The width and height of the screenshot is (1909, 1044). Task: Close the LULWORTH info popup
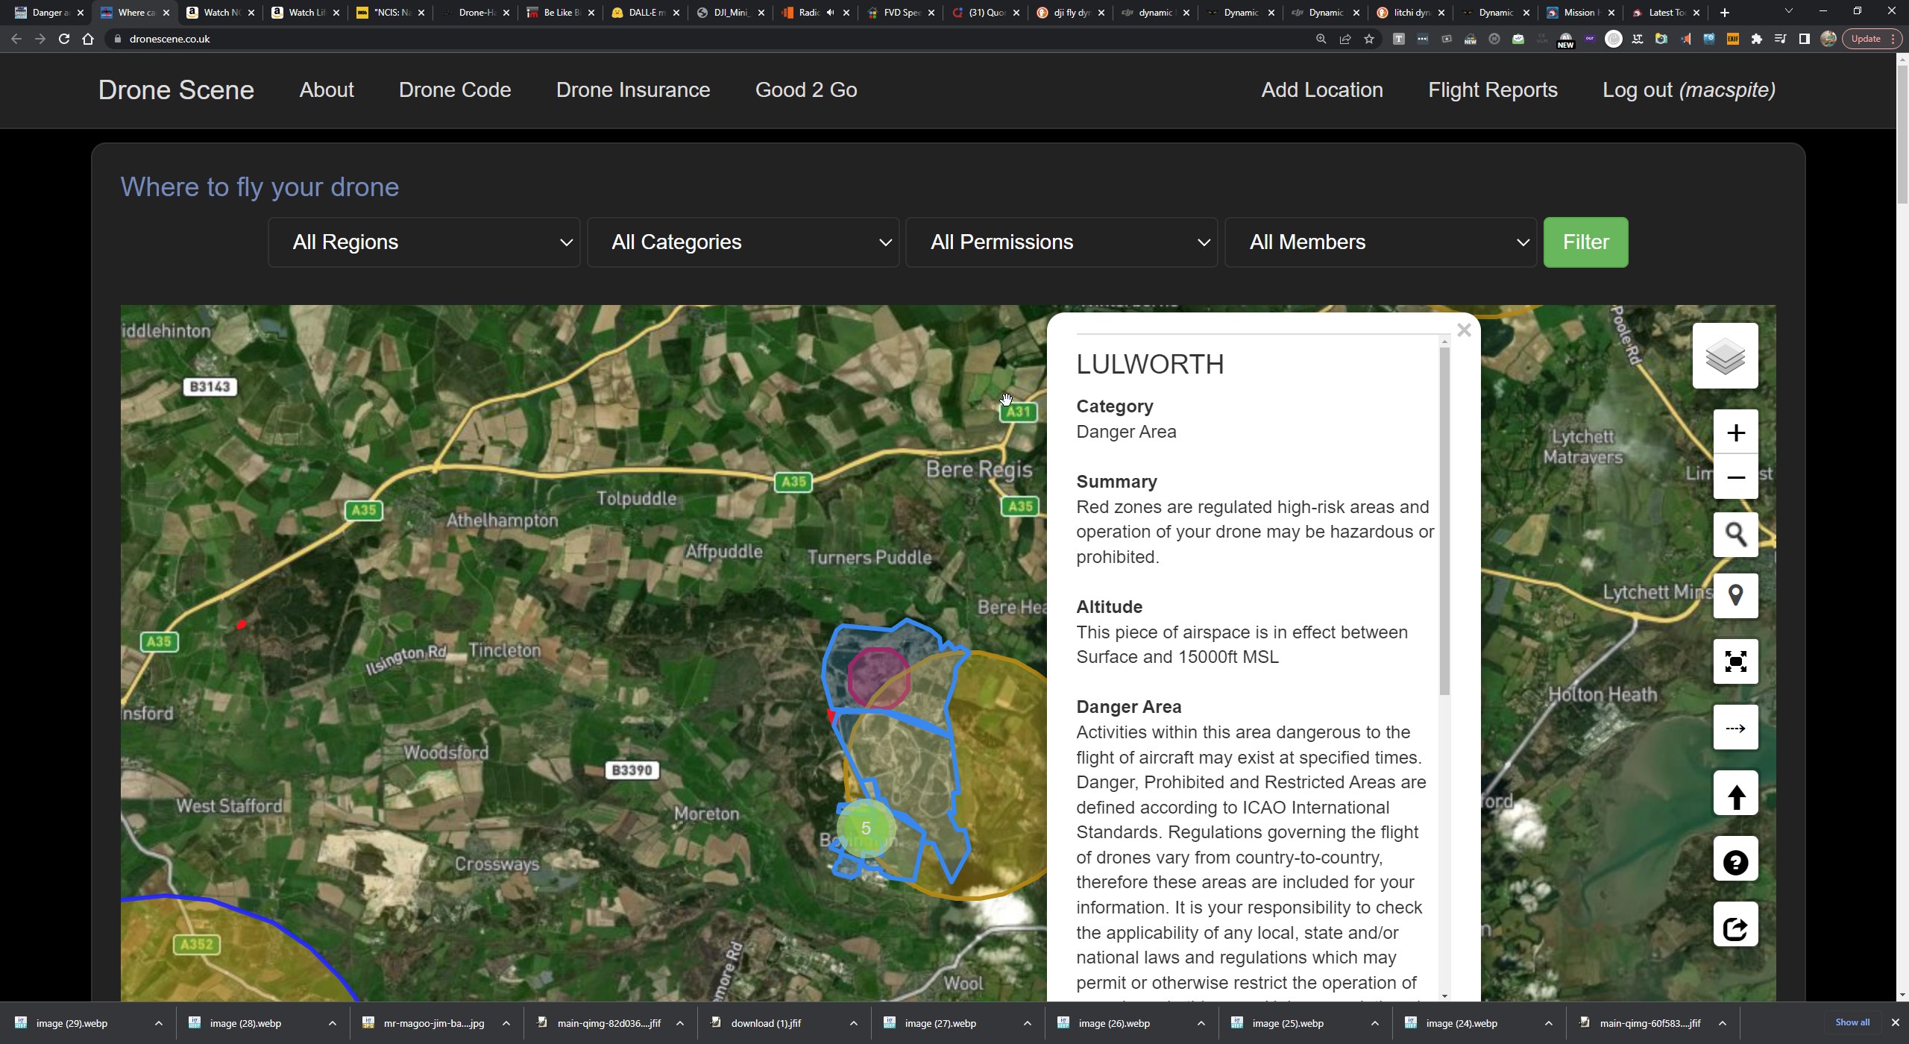tap(1464, 330)
